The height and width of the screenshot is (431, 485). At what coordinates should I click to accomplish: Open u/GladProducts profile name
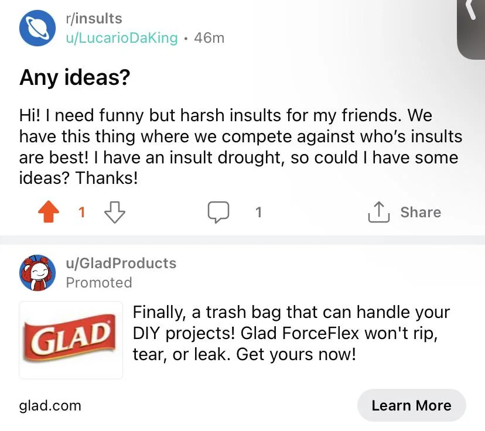click(121, 263)
